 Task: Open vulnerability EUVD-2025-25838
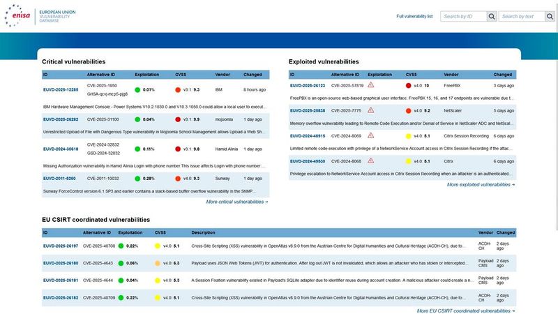(308, 111)
